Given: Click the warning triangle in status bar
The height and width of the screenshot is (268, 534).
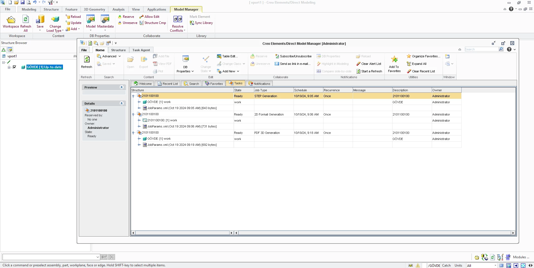Looking at the screenshot, I should click(x=418, y=265).
